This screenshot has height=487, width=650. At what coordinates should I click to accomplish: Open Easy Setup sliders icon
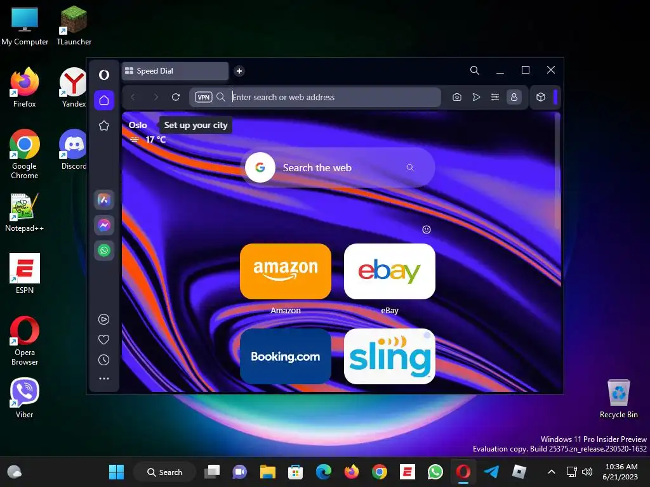(495, 97)
